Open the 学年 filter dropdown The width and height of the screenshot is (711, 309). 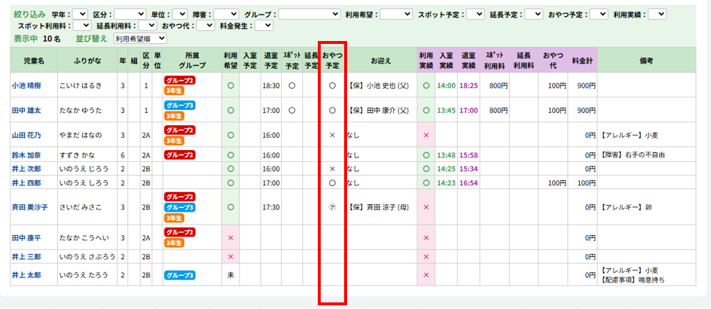(81, 14)
